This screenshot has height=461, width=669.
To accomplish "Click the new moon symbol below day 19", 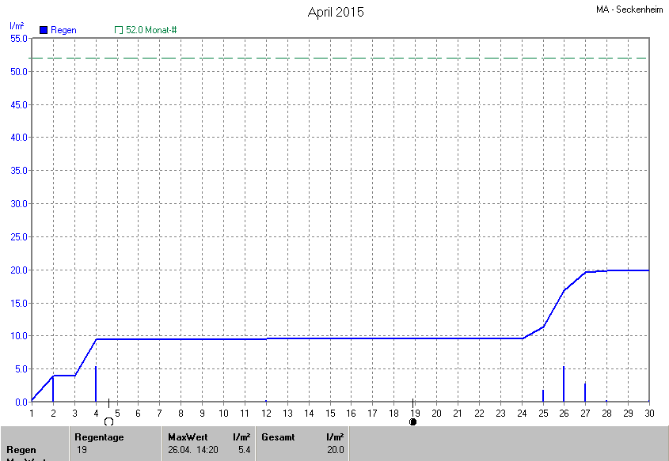I will (412, 421).
